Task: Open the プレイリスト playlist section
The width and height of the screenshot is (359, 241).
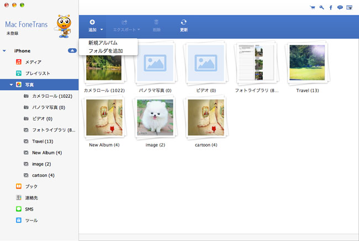Action: (x=38, y=73)
